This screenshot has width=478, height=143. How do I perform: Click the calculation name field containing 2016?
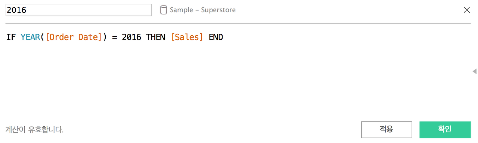[x=78, y=10]
